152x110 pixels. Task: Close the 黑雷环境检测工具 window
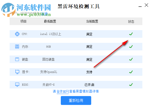(x=146, y=5)
